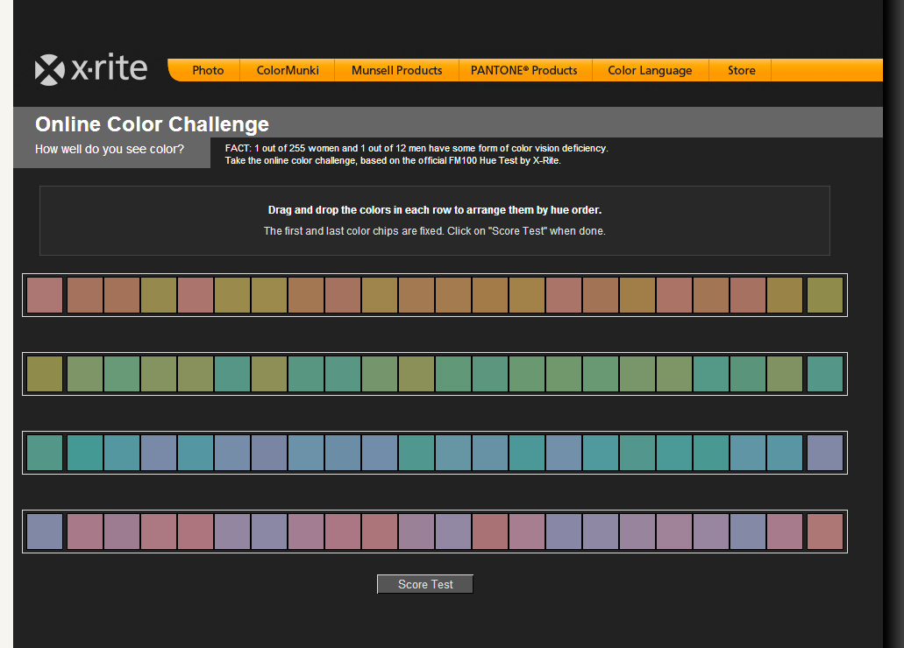Screen dimensions: 904x648
Task: Select the fixed green-teal chip starting the third row
Action: pos(45,453)
